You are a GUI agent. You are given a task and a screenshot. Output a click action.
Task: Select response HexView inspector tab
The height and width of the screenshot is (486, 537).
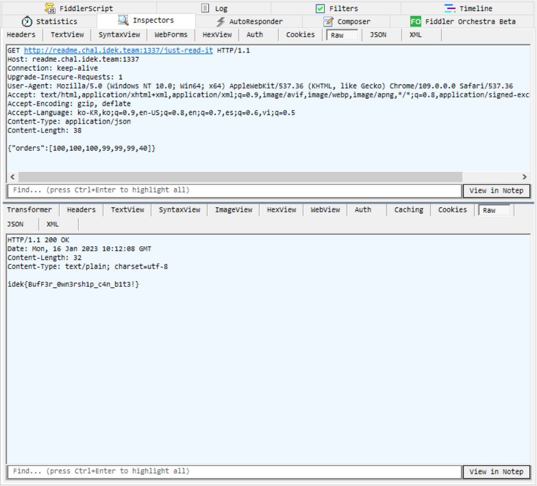(282, 210)
